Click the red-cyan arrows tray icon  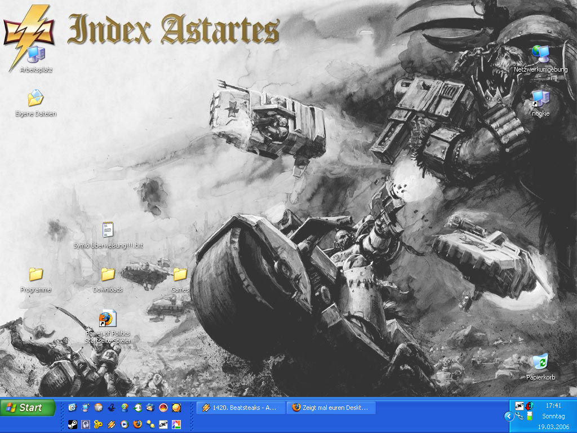click(x=530, y=406)
